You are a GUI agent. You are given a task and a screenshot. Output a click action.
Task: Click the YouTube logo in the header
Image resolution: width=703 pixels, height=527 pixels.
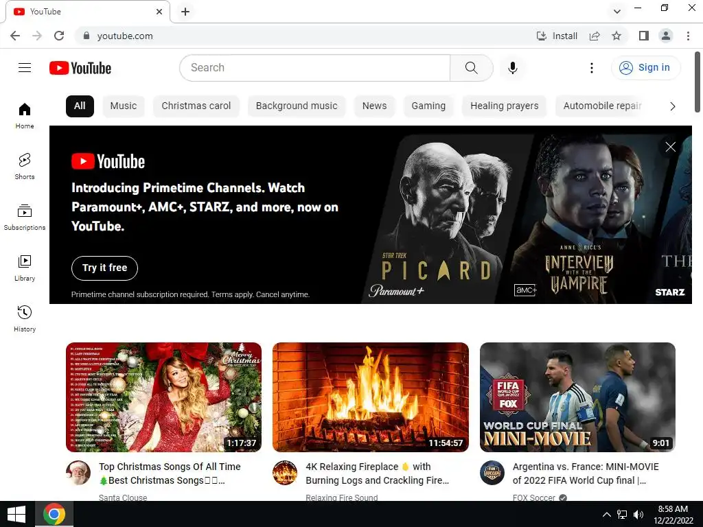80,68
